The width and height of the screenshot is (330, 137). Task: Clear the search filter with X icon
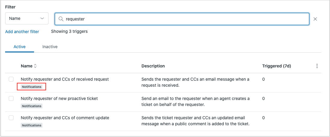click(x=315, y=19)
